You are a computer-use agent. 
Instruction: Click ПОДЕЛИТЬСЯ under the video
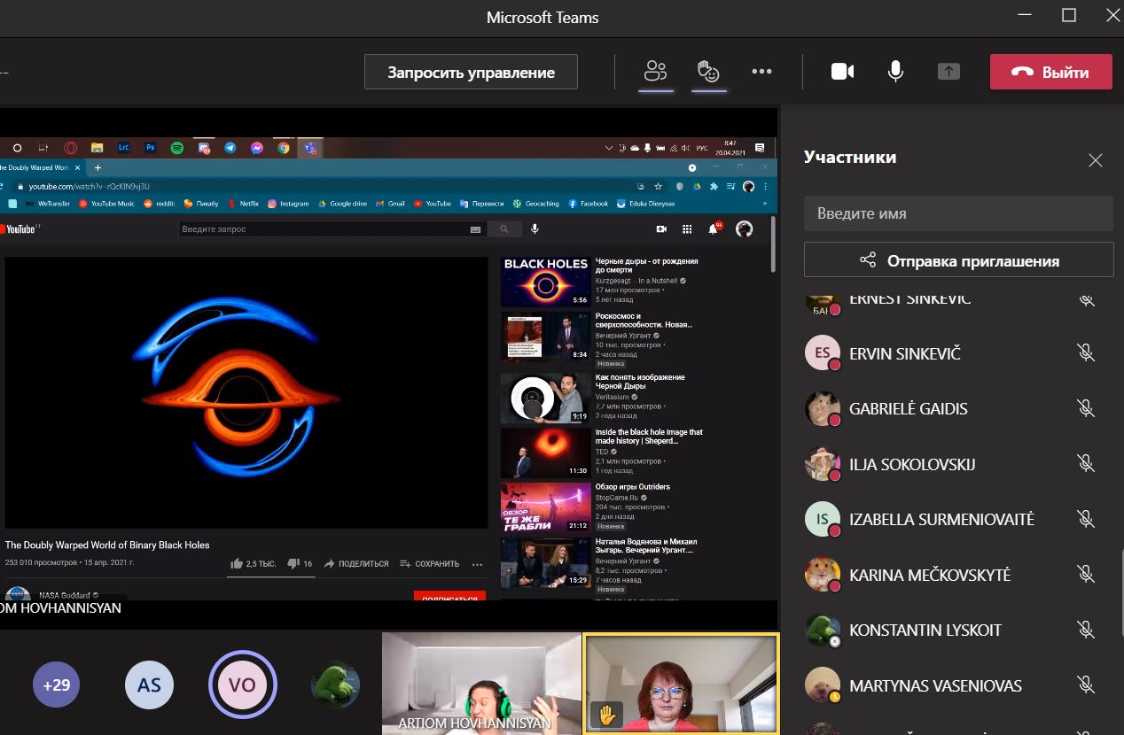tap(356, 564)
